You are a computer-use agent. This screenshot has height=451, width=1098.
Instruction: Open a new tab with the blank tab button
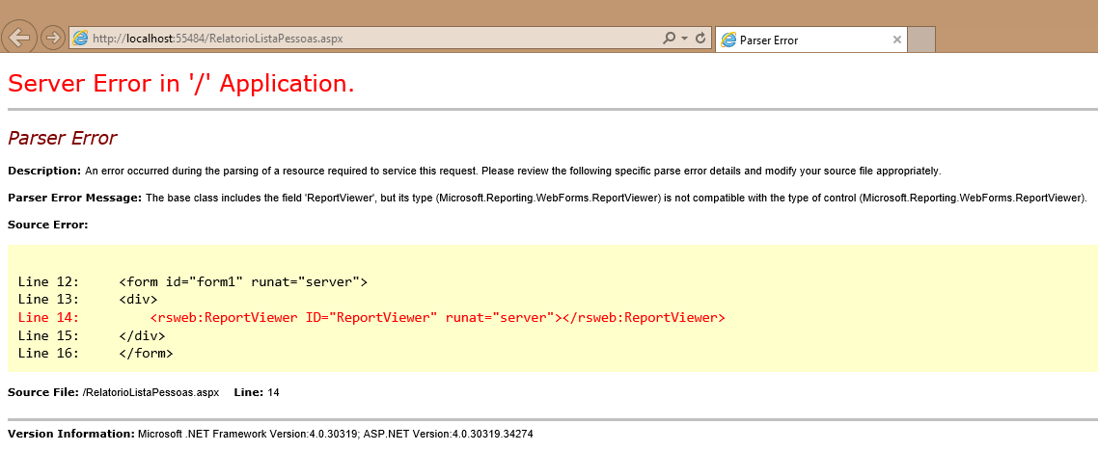pos(921,40)
